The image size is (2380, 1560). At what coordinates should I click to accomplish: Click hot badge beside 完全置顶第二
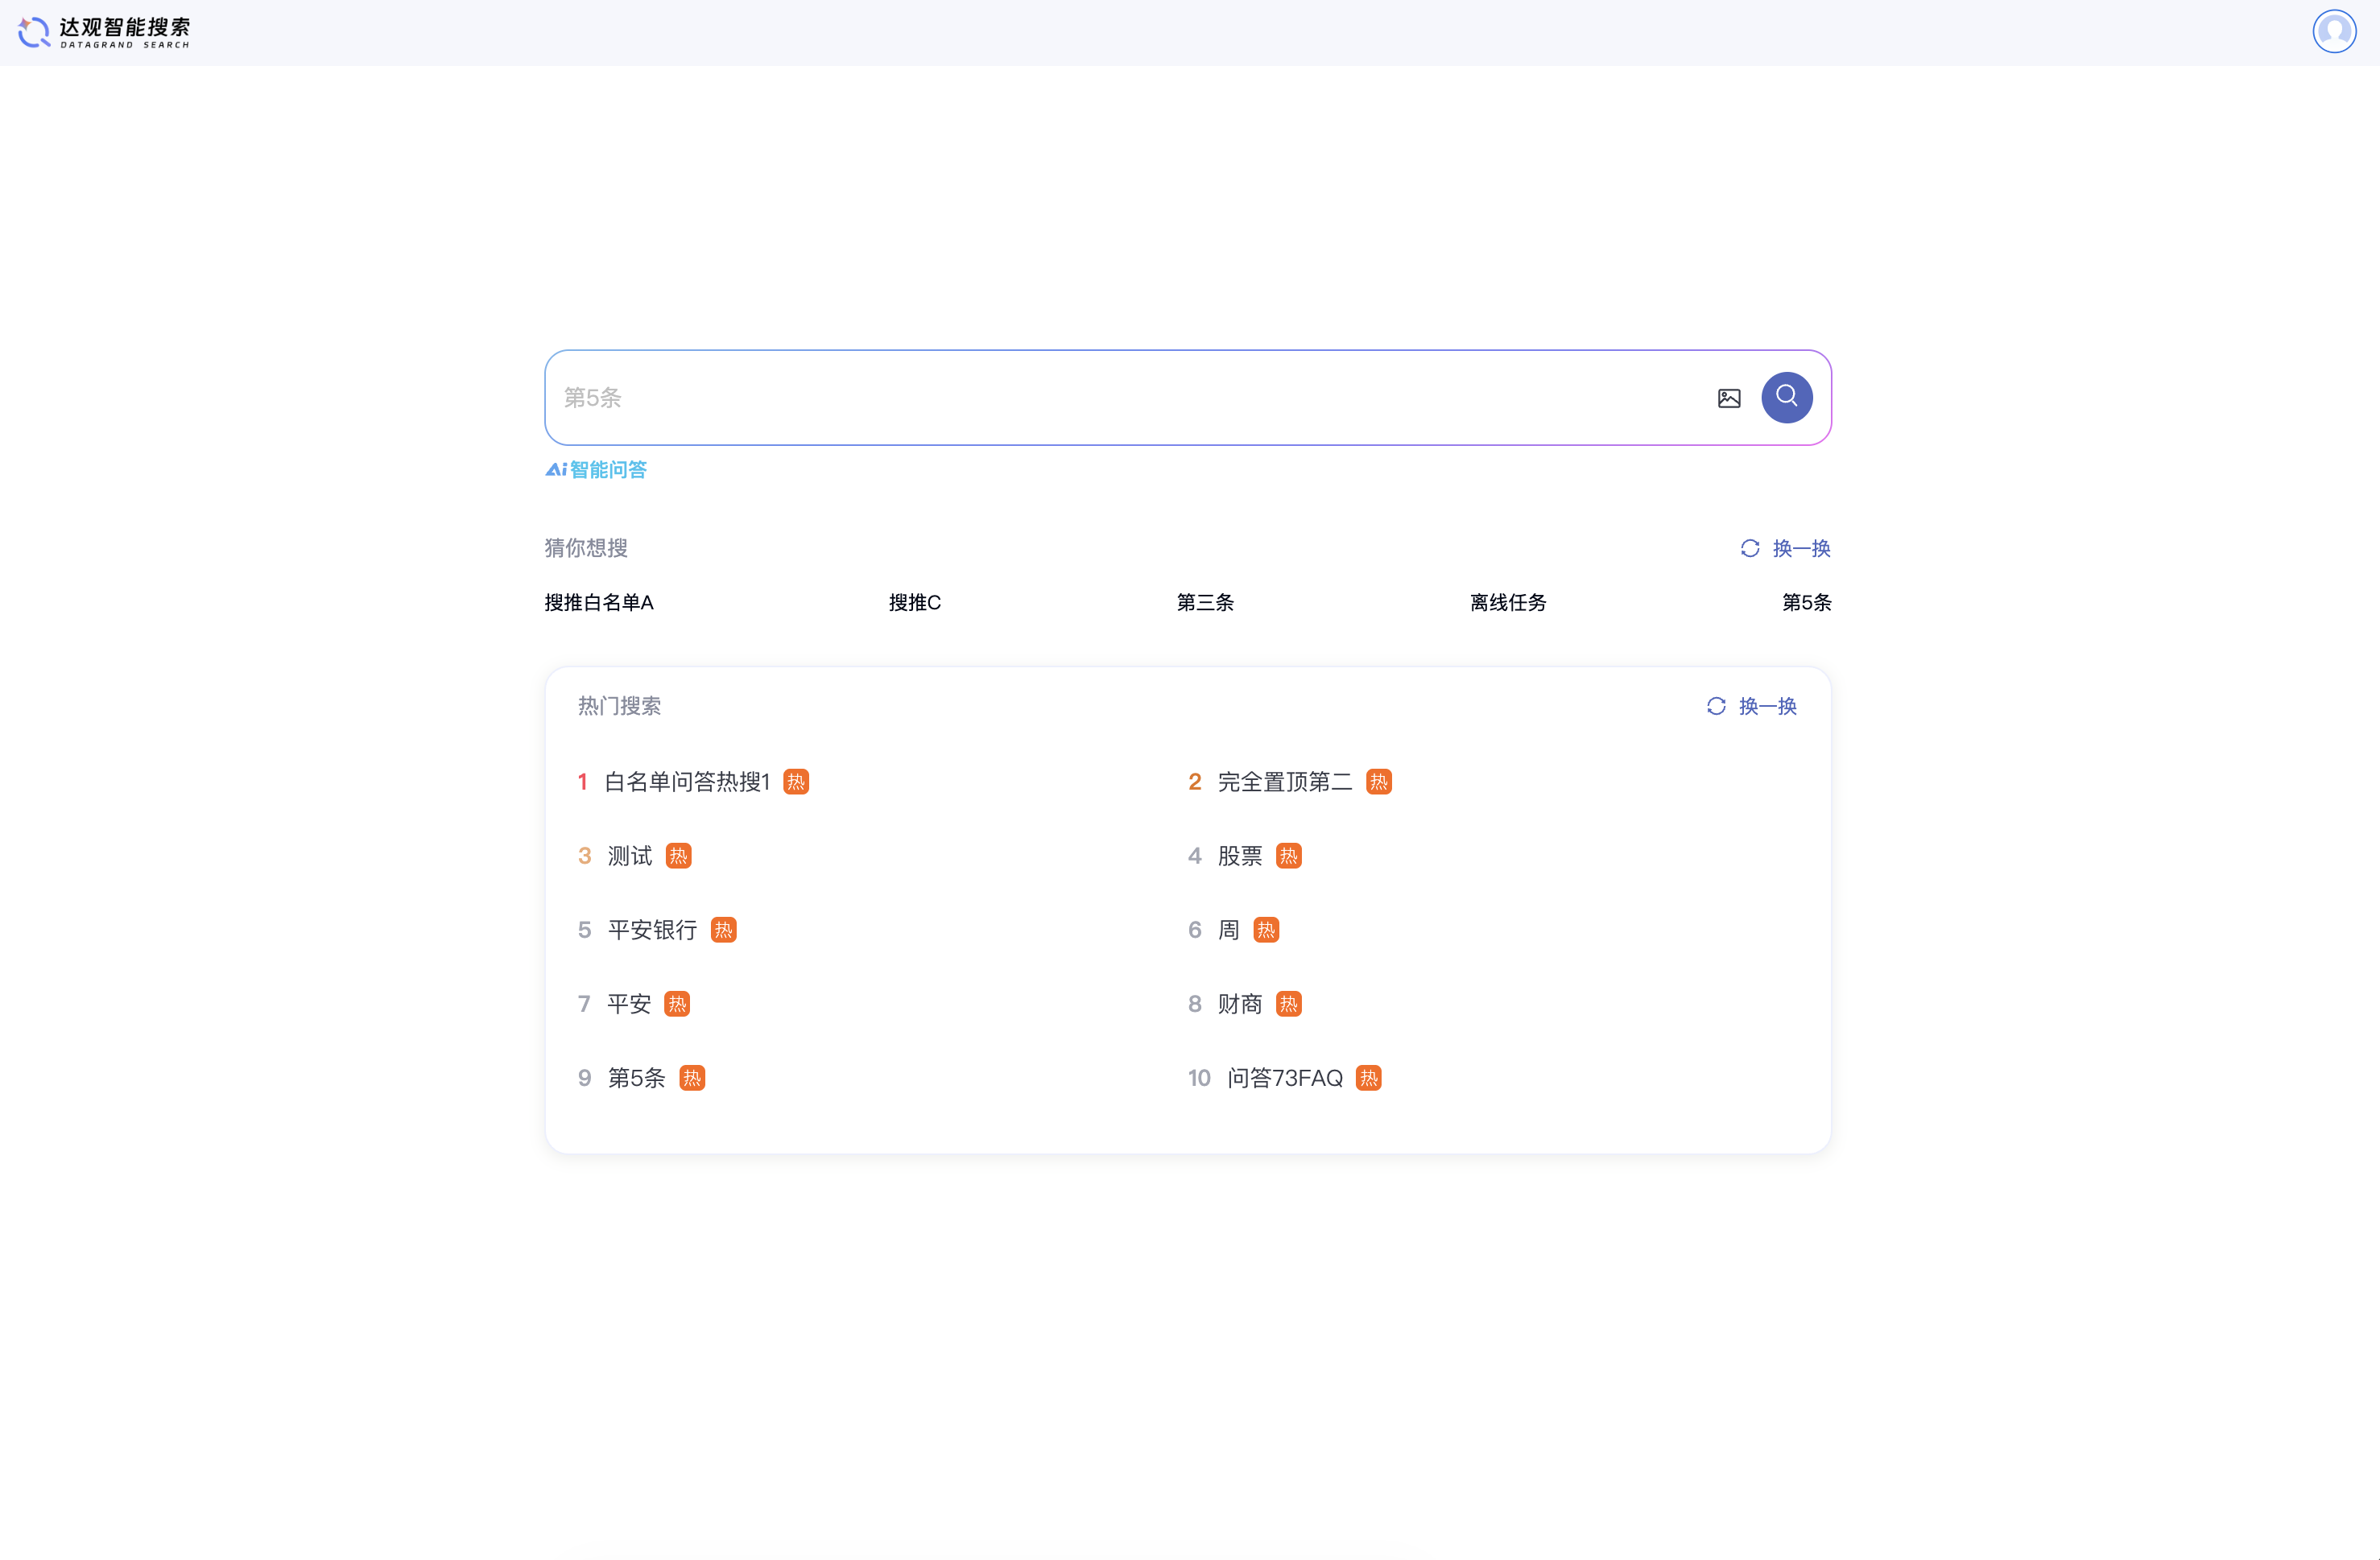pyautogui.click(x=1379, y=782)
